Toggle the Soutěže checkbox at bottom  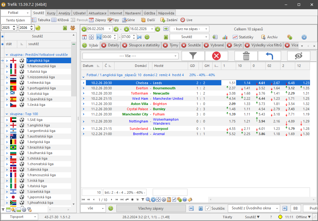pos(208,208)
